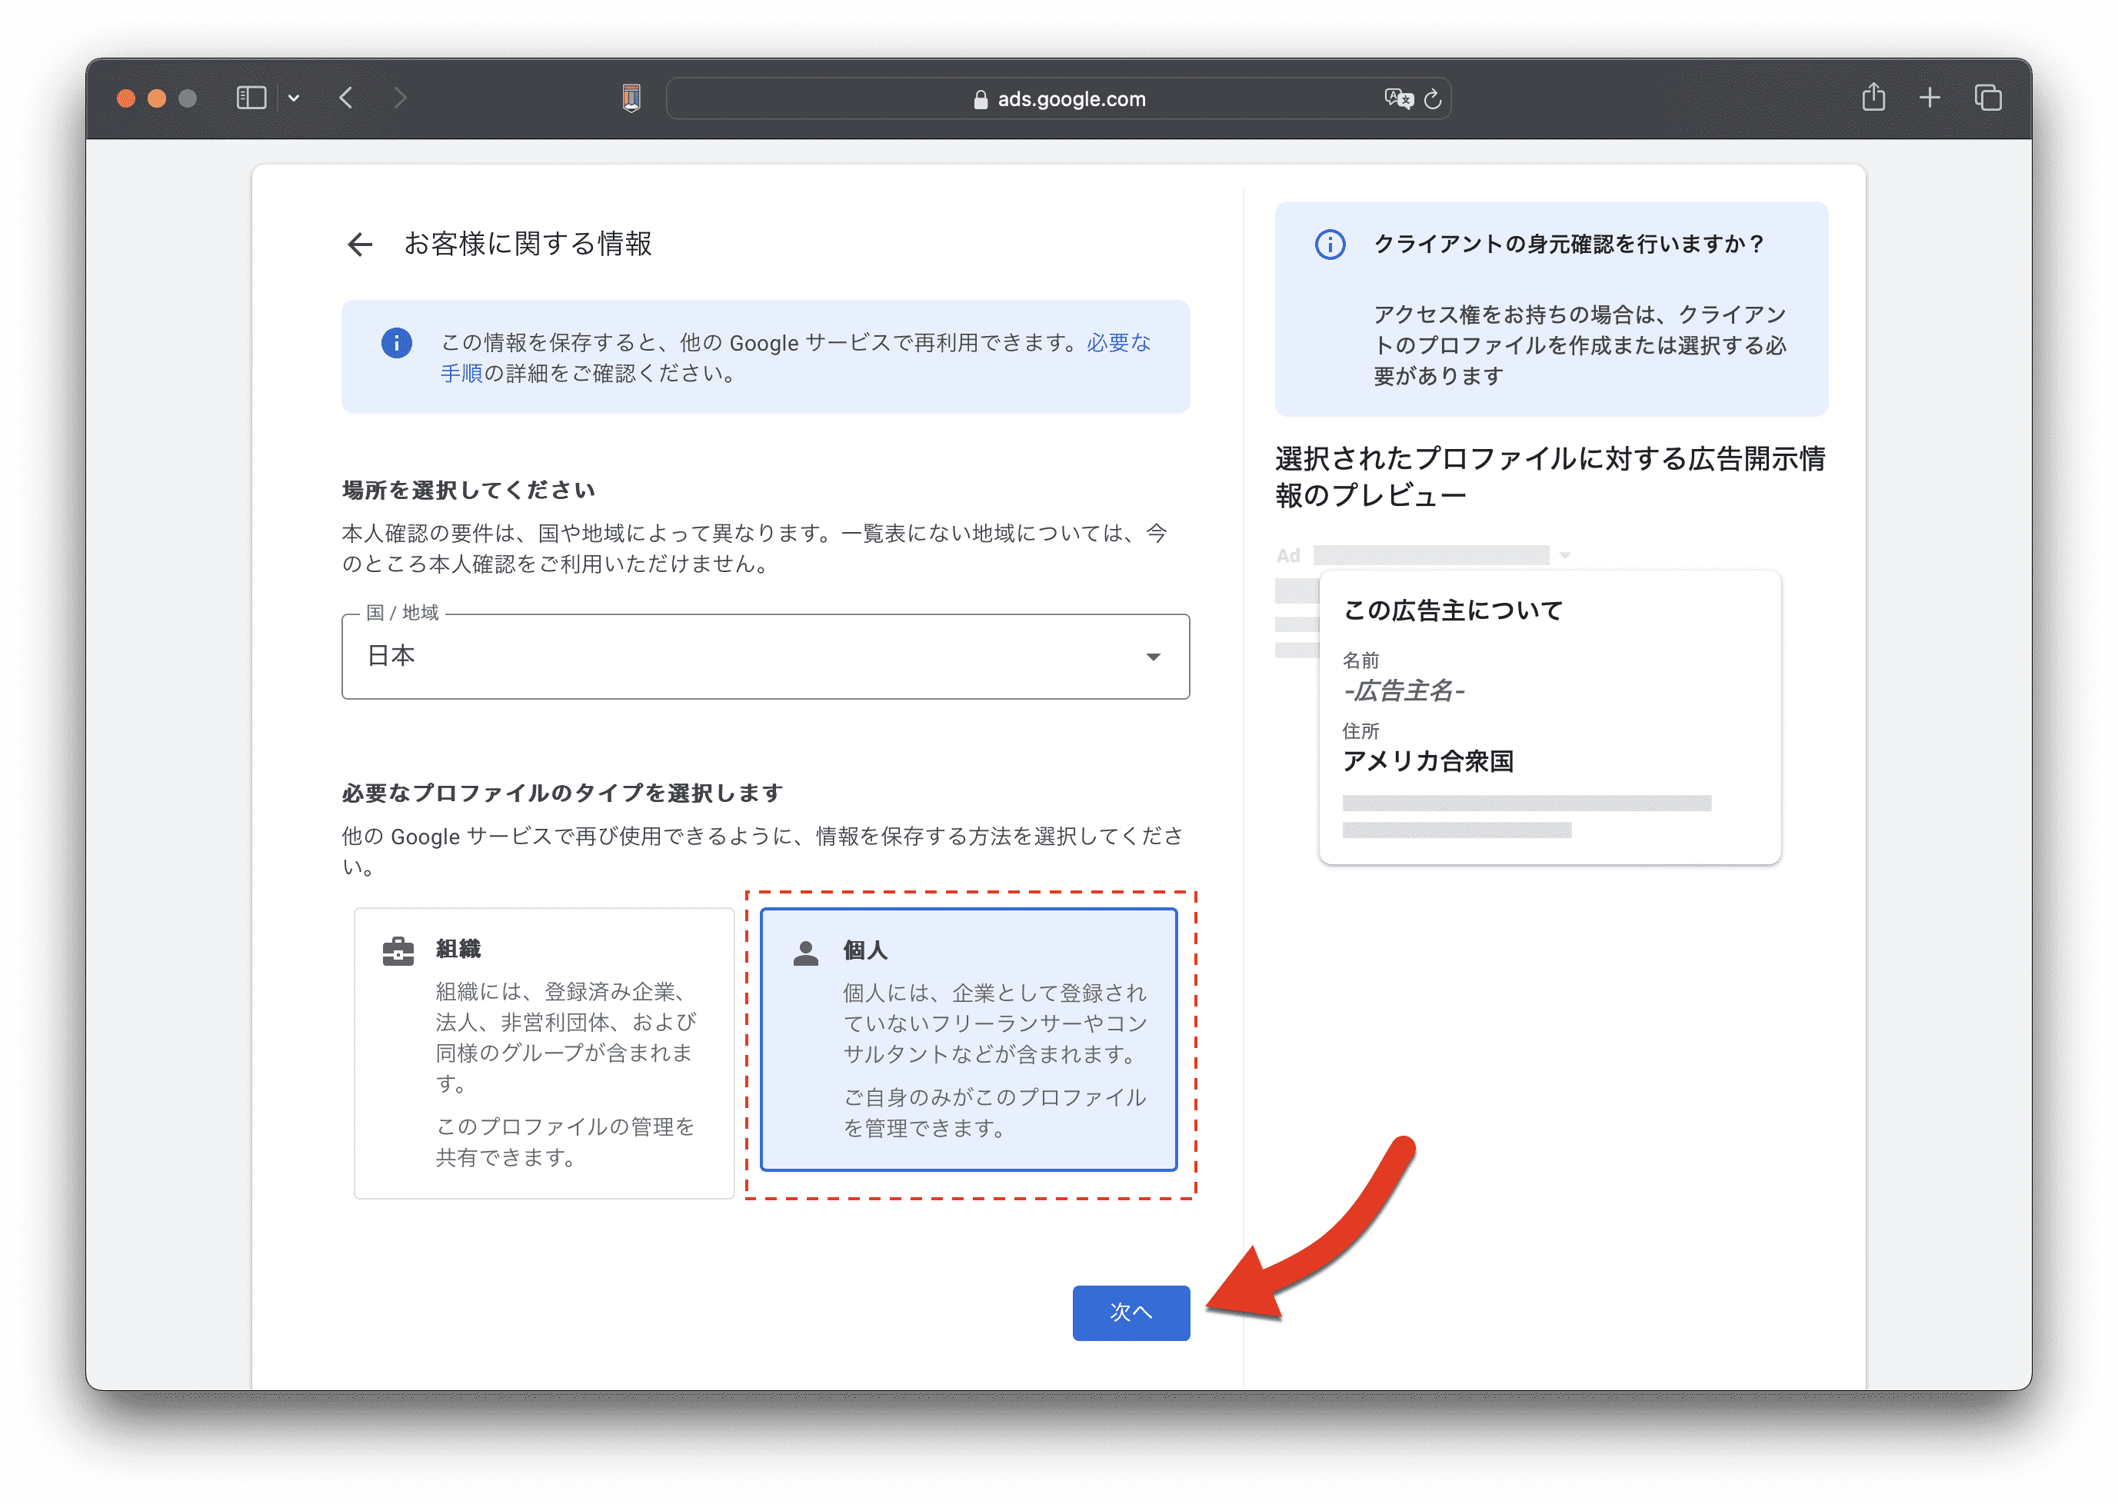Click the dropdown arrow in Ad preview
2118x1504 pixels.
click(1564, 556)
